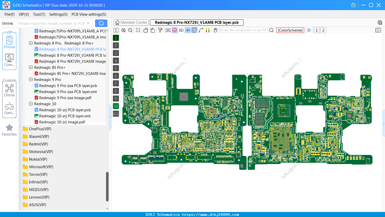Click the Shrink button
385x217 pixels.
8,23
